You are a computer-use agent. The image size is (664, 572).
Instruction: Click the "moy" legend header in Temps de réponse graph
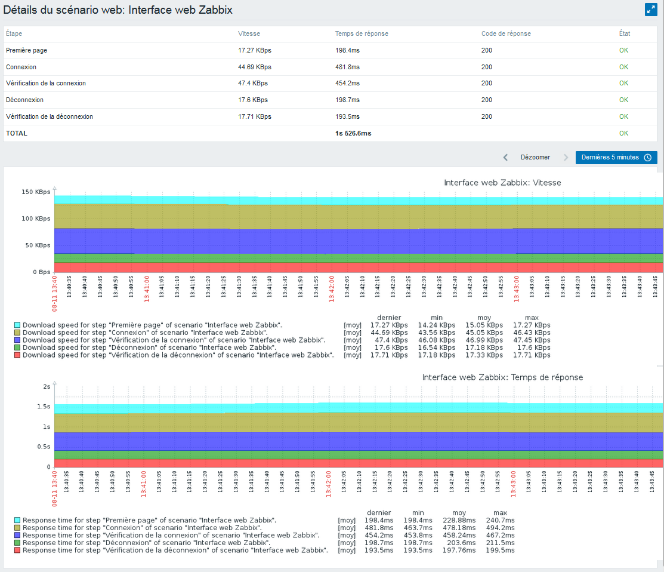pyautogui.click(x=459, y=513)
